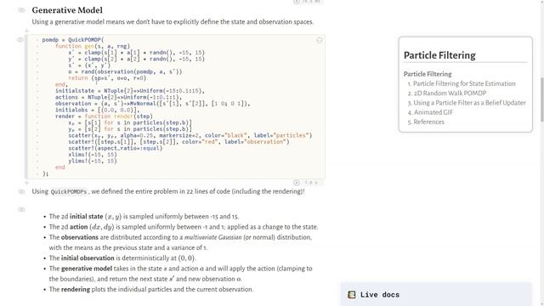Add a new cell above the pomdp code cell

[x=27, y=31]
